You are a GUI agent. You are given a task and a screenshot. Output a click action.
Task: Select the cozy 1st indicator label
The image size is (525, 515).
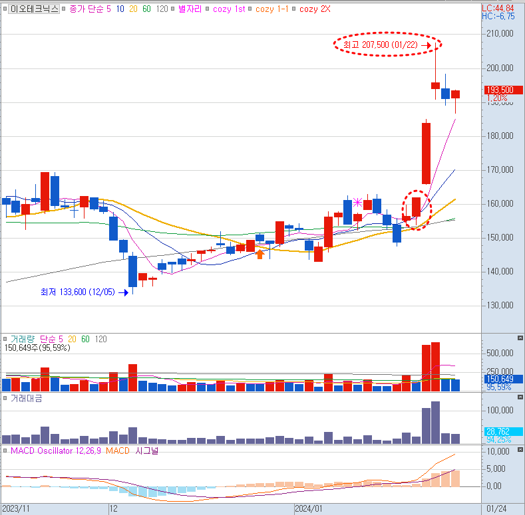coord(229,9)
